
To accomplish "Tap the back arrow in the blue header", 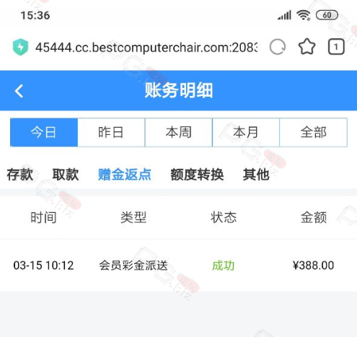I will (19, 91).
